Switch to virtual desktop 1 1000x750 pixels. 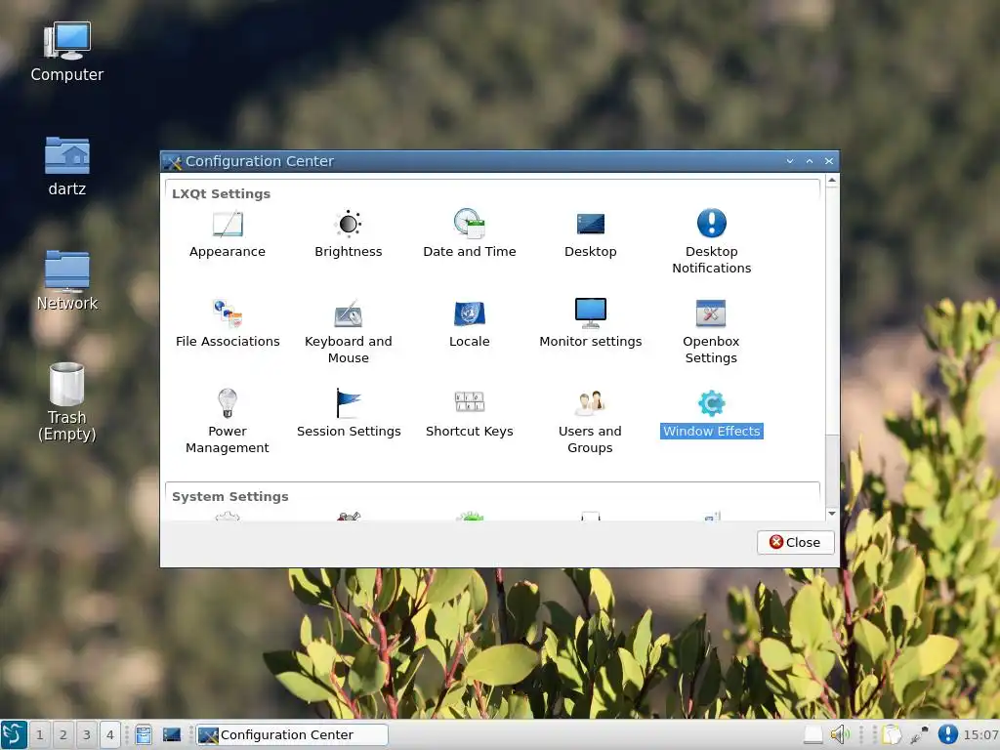(39, 734)
